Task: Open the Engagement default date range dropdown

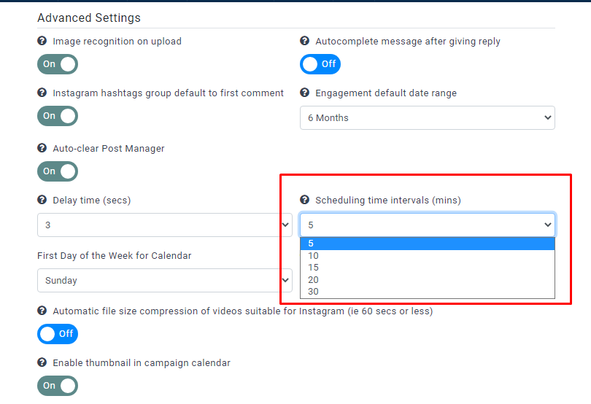Action: tap(427, 118)
